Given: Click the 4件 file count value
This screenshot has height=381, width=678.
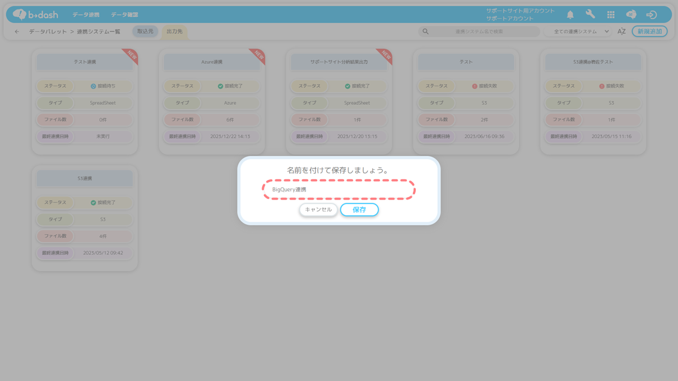Looking at the screenshot, I should click(x=103, y=236).
